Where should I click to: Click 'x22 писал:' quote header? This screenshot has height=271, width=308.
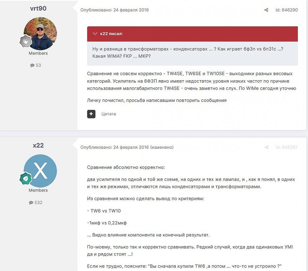point(111,34)
